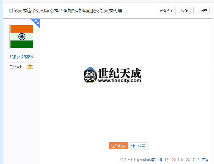Screen dimensions: 214x164
Task: Expand the 举报 dropdown arrow
Action: [129, 160]
